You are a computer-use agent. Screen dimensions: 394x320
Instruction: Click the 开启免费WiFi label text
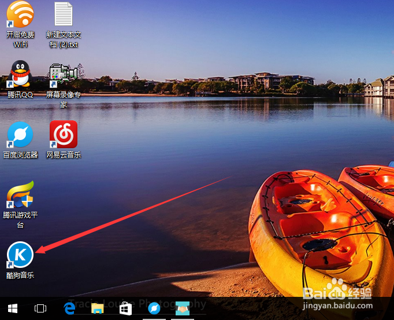20,39
